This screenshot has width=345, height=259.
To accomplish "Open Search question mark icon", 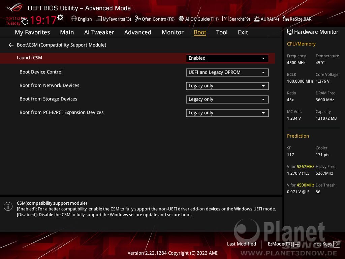I will pos(225,19).
